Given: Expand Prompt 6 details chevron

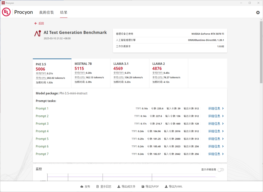Looking at the screenshot, I should [x=223, y=146].
